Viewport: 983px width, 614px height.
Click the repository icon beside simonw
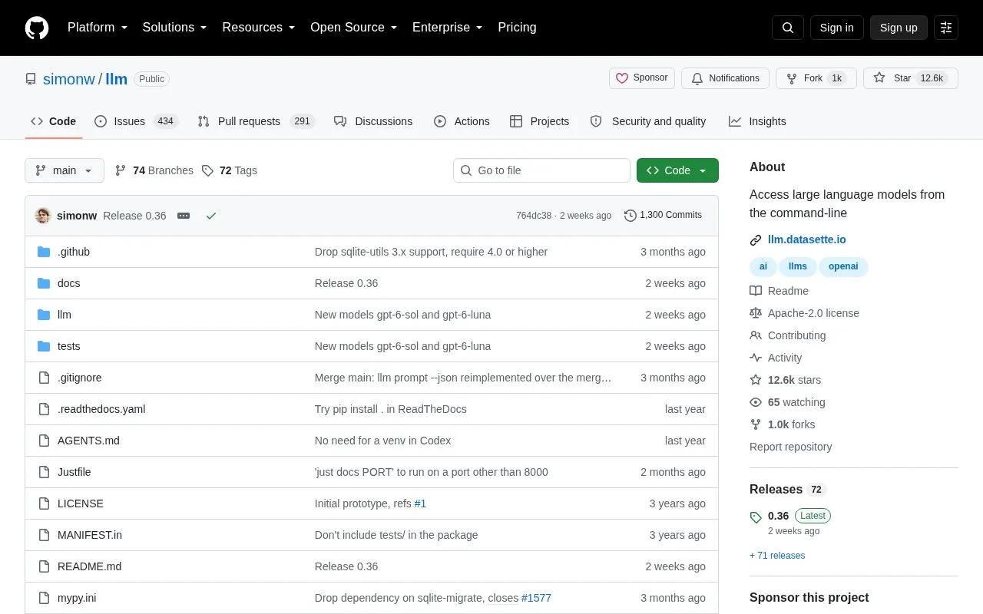31,79
